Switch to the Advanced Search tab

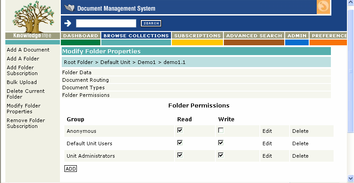click(x=254, y=36)
